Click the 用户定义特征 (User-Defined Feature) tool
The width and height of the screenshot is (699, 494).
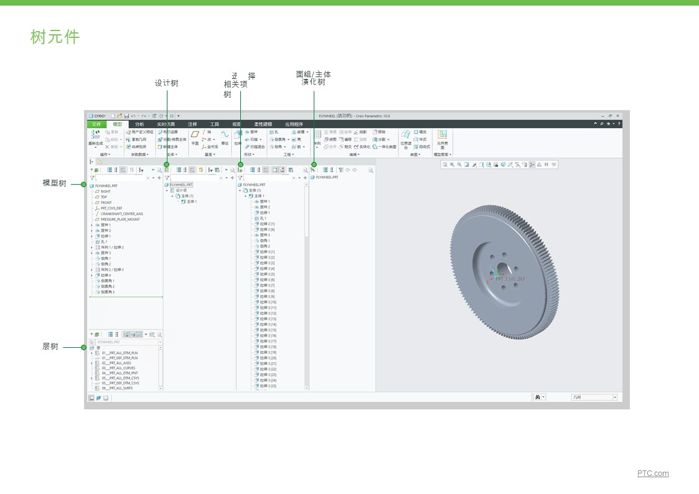(x=139, y=133)
